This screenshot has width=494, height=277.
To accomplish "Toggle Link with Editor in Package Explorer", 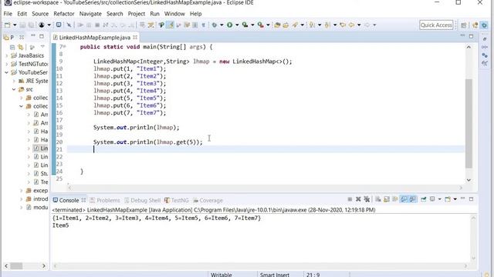I will coord(21,47).
